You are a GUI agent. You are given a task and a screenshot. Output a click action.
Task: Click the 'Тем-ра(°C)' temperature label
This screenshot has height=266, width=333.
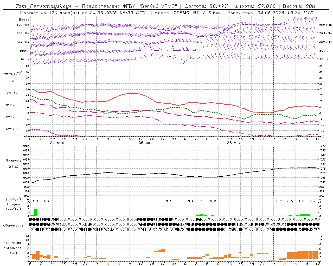[12, 73]
